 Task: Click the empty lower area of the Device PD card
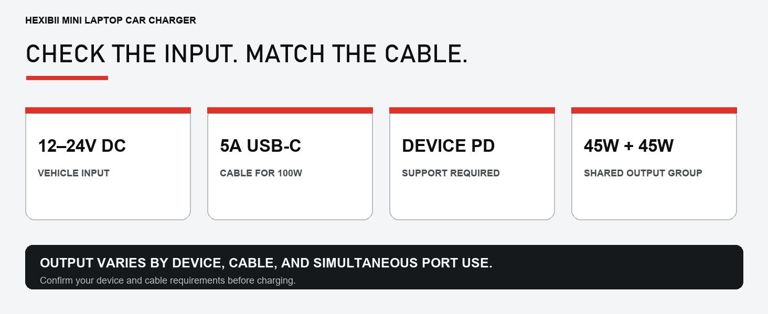pos(472,200)
